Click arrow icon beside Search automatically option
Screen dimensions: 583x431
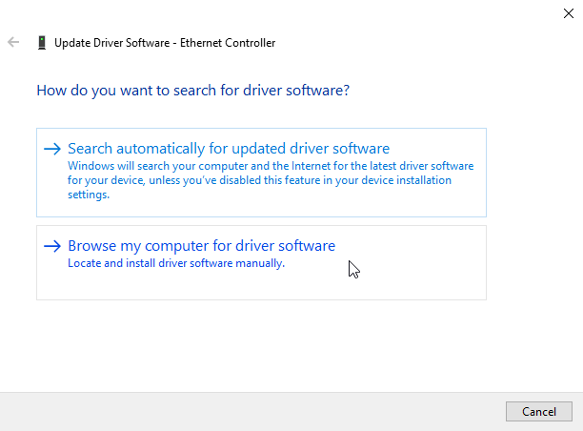pos(52,149)
